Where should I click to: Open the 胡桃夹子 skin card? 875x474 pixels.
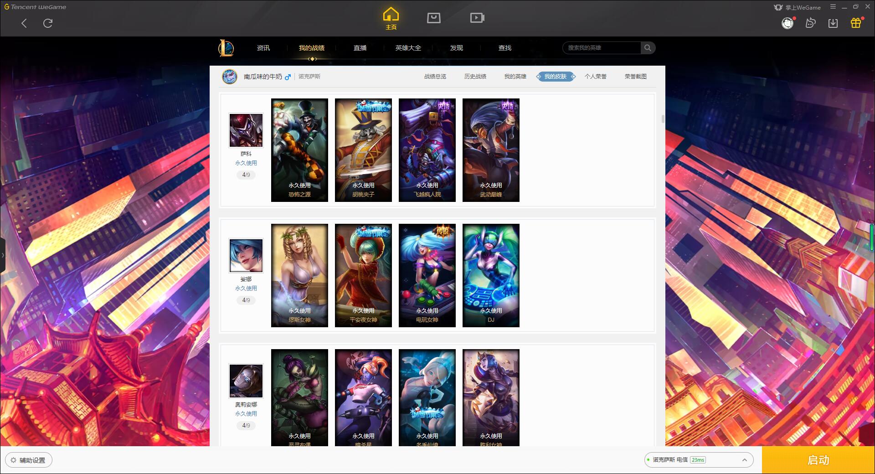point(363,150)
